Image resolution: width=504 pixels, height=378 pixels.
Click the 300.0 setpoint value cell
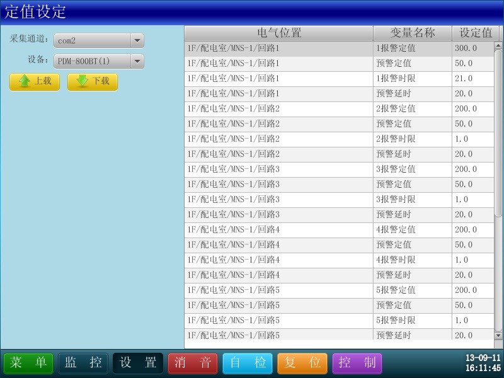[474, 48]
